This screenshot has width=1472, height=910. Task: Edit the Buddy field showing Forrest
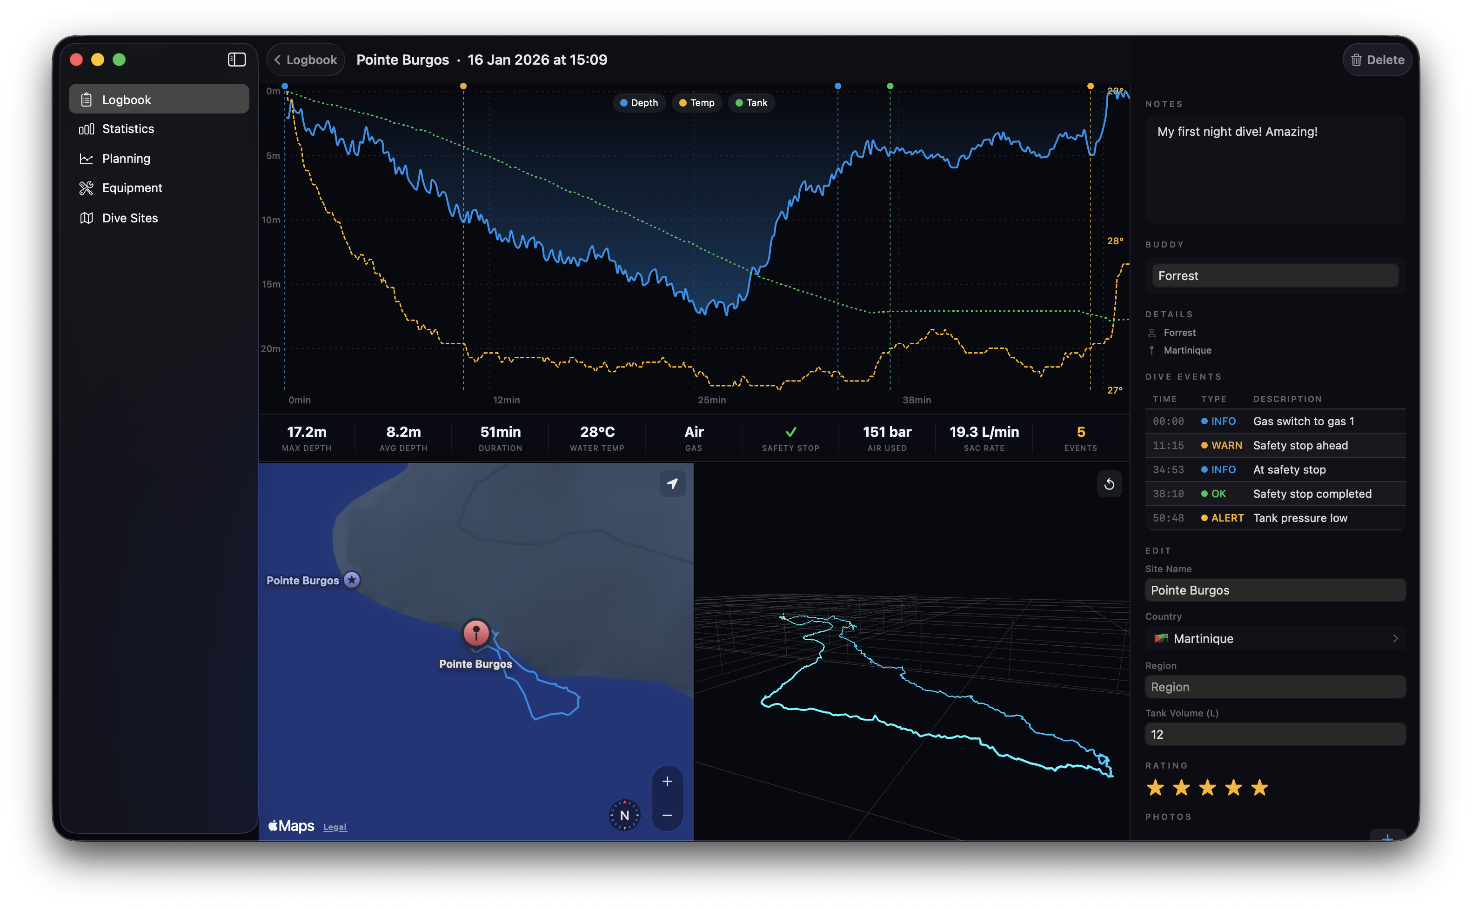tap(1274, 275)
